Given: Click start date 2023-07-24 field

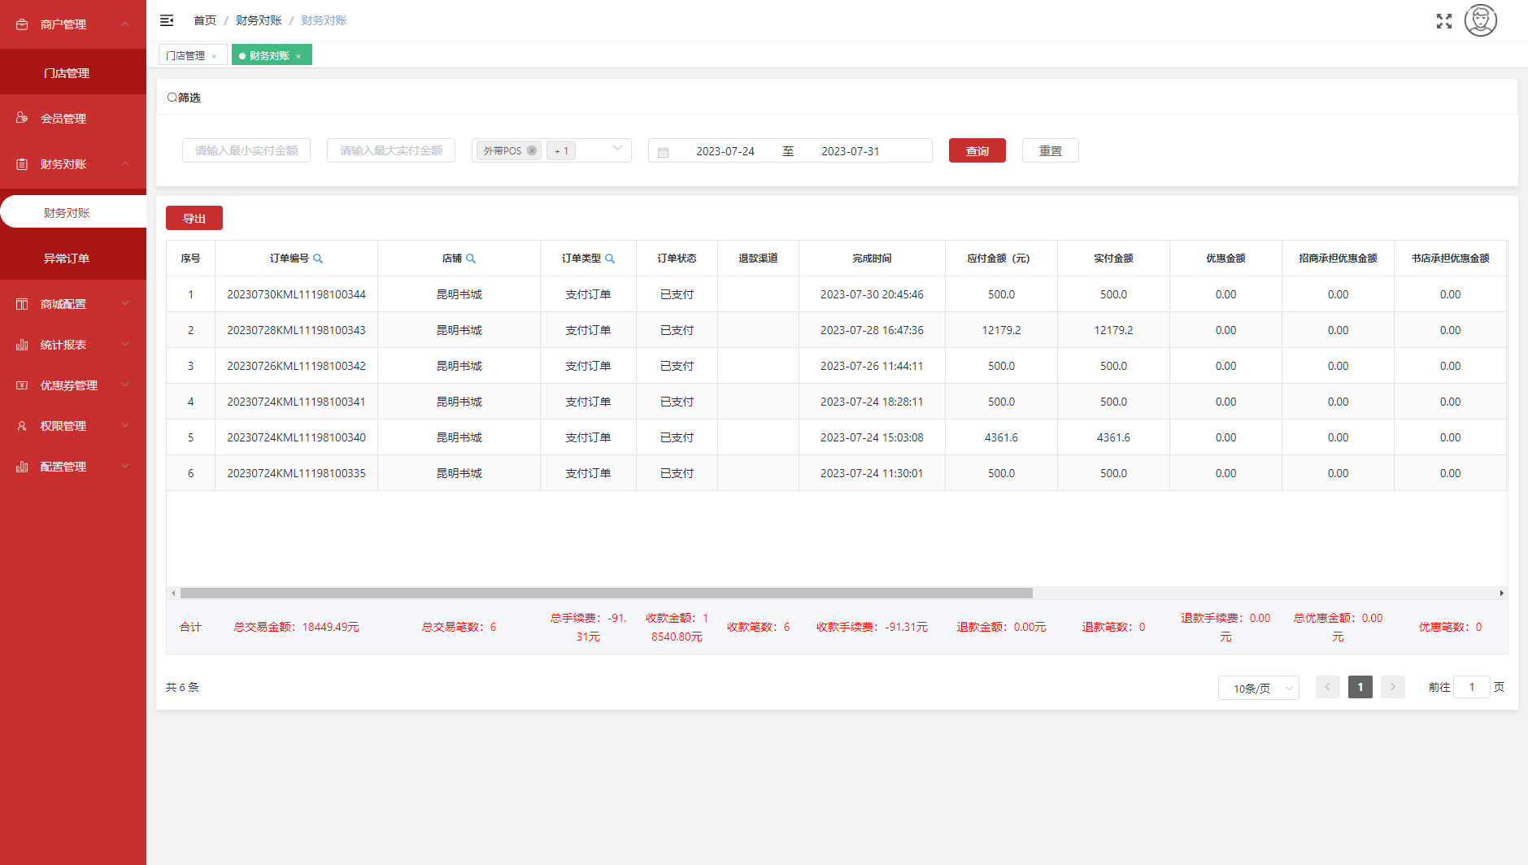Looking at the screenshot, I should pos(725,151).
